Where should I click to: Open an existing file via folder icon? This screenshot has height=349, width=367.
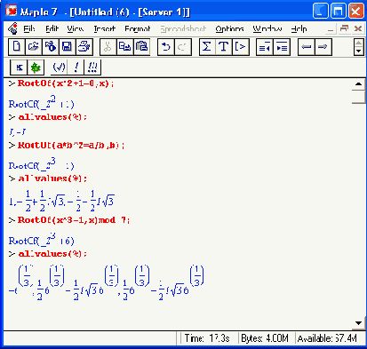(34, 47)
